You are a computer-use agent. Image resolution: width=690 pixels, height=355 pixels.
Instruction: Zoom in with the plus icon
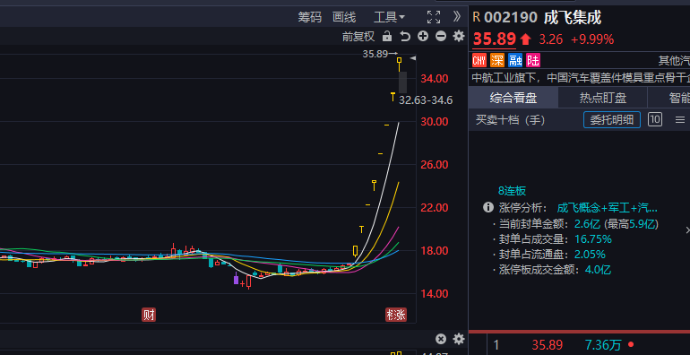click(x=423, y=36)
